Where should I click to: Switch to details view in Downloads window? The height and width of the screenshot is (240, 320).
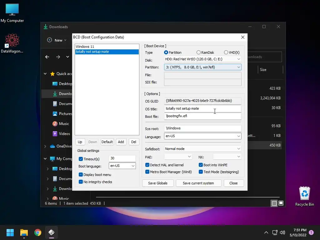pyautogui.click(x=274, y=203)
